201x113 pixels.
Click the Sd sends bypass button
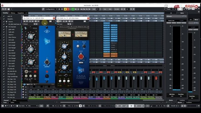[89, 9]
